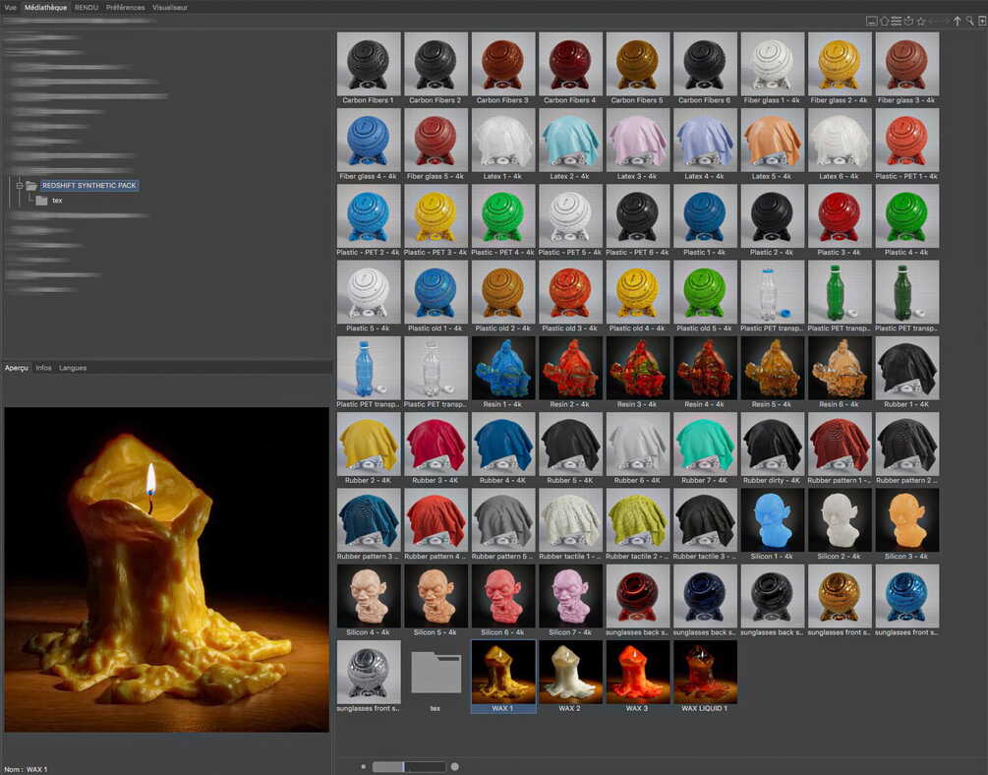
Task: Select the Rubber 3 - 4K material
Action: (436, 449)
